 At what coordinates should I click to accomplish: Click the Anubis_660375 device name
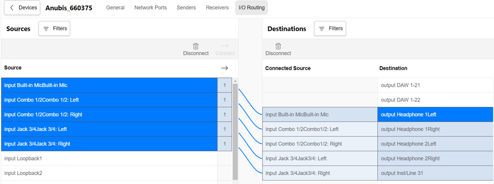(x=69, y=8)
